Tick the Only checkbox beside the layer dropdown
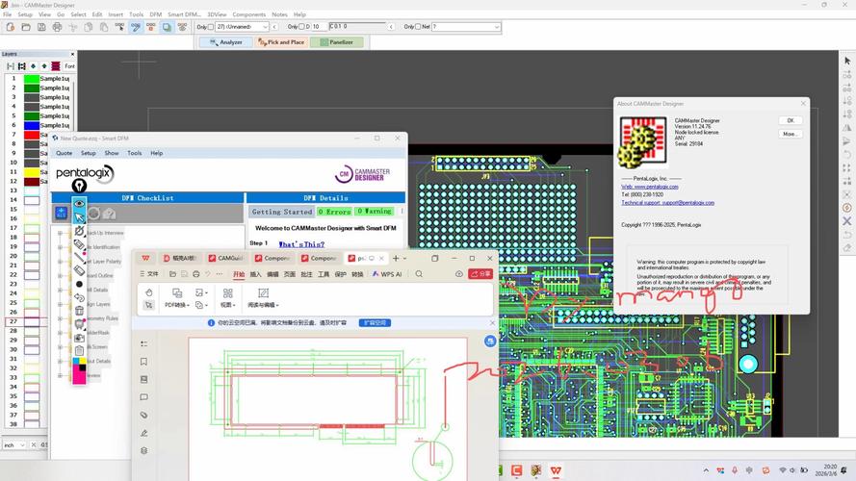This screenshot has width=856, height=481. 211,27
